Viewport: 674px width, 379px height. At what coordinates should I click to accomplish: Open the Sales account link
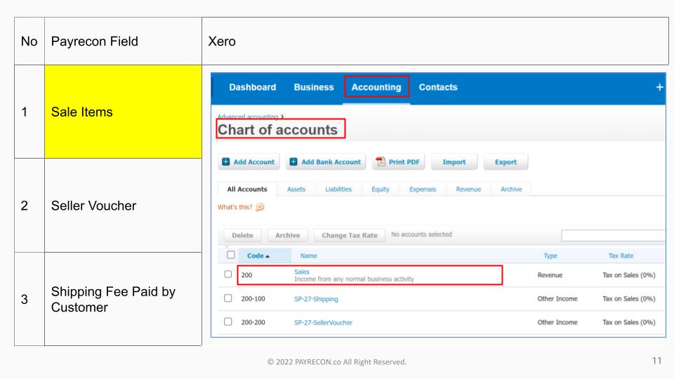click(302, 272)
